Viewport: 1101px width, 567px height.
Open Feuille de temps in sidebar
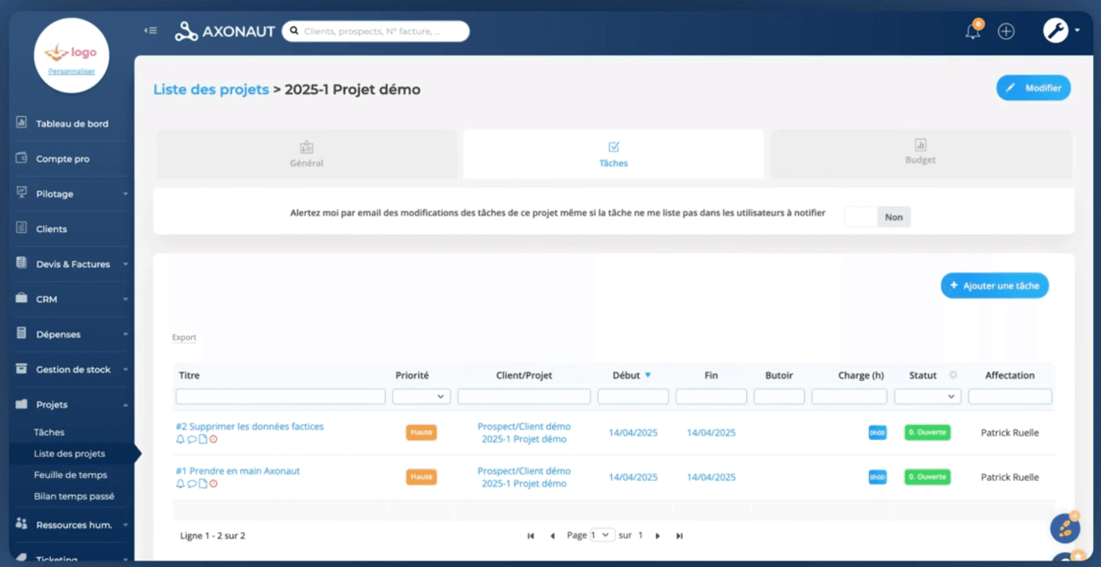[x=70, y=475]
